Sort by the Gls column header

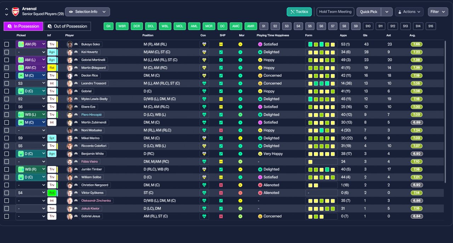365,35
